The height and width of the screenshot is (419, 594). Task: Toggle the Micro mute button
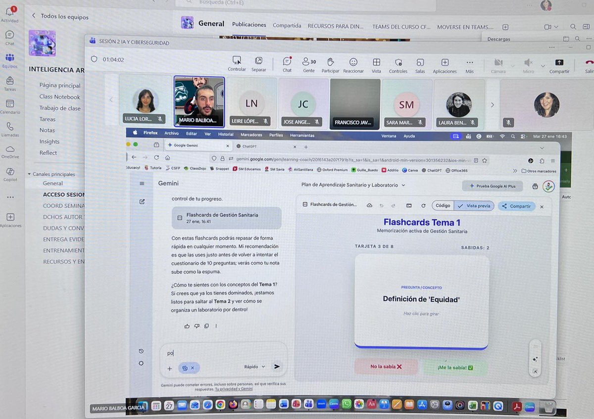[528, 65]
